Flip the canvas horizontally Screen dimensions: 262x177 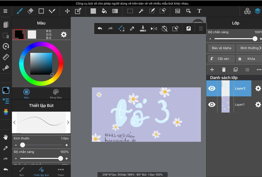point(154,29)
